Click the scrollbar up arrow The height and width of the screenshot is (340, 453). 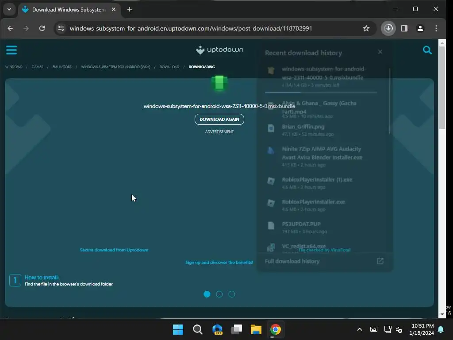(442, 43)
